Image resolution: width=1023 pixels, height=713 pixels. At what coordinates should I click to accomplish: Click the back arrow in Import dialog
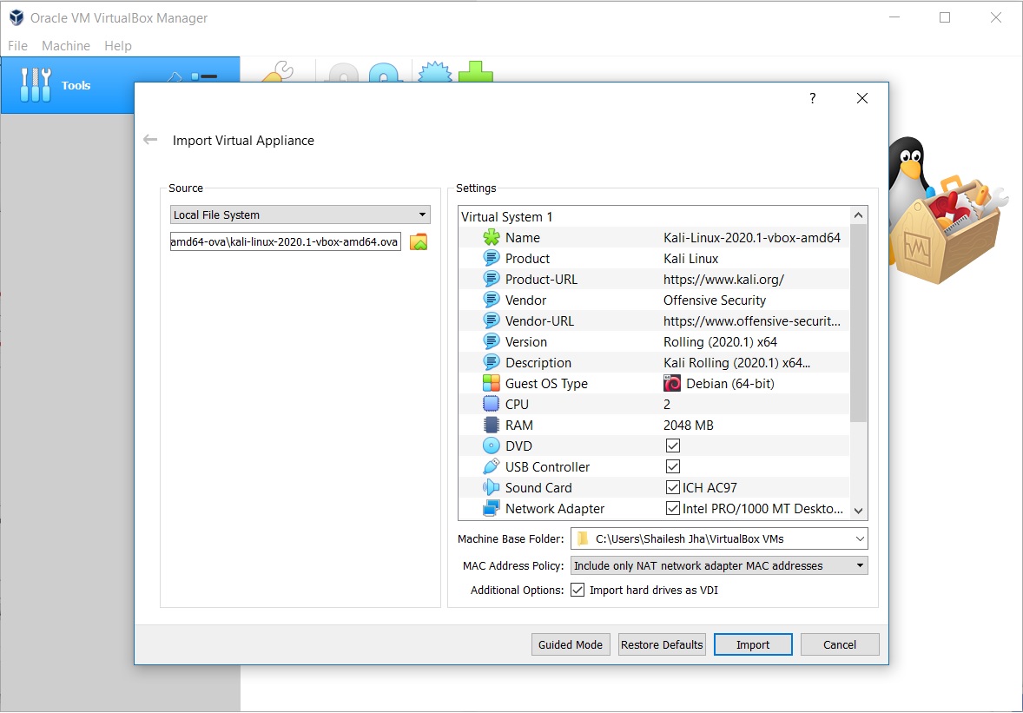150,140
